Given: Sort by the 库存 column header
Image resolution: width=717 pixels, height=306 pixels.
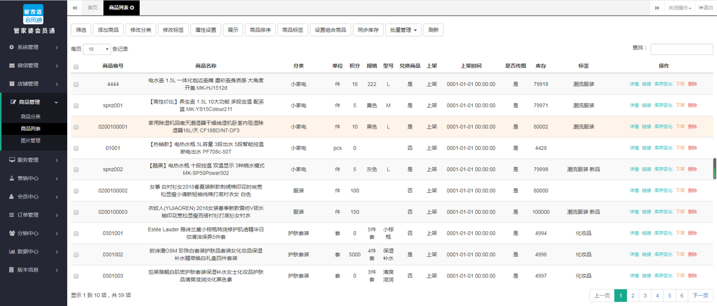Looking at the screenshot, I should [541, 66].
